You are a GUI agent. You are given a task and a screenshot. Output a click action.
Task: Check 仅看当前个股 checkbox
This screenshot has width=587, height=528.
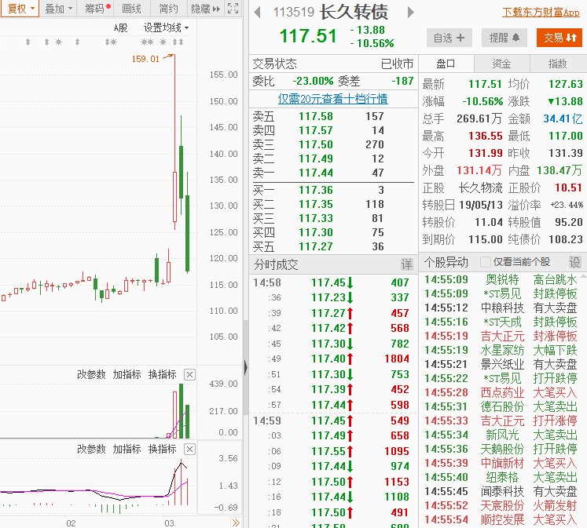[485, 262]
